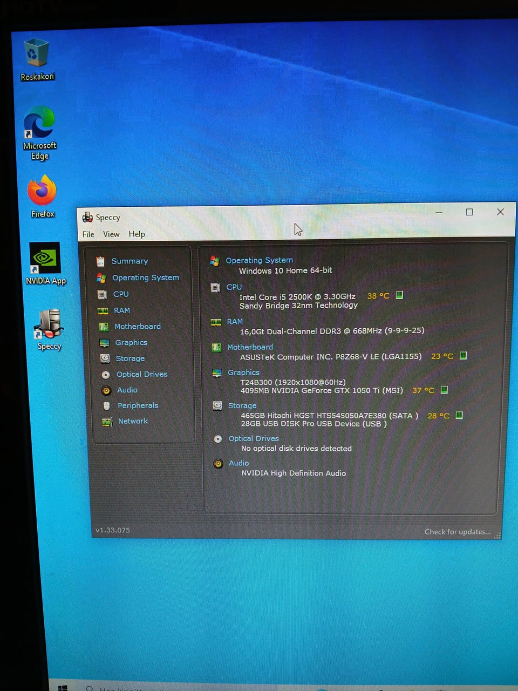
Task: Open Firefox desktop shortcut
Action: click(42, 196)
